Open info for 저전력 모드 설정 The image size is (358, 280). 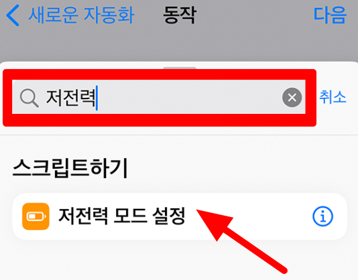click(322, 216)
